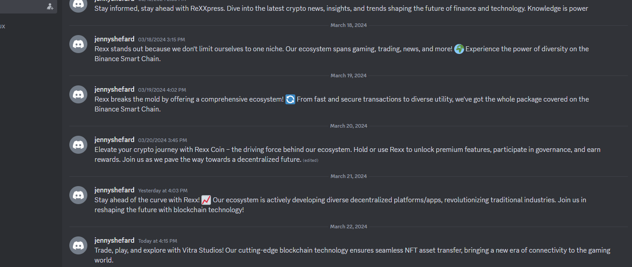Click the globe emoji after 'and more!'
Screen dimensions: 632x267
(x=459, y=49)
